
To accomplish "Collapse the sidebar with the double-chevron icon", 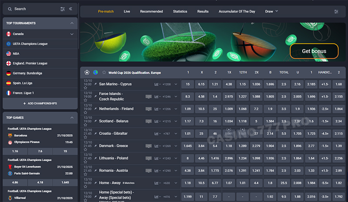I will (70, 9).
